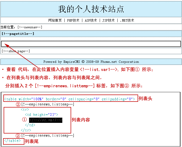Go to the JSP技术 menu item
Viewport: 182px width, 147px height.
tap(108, 20)
